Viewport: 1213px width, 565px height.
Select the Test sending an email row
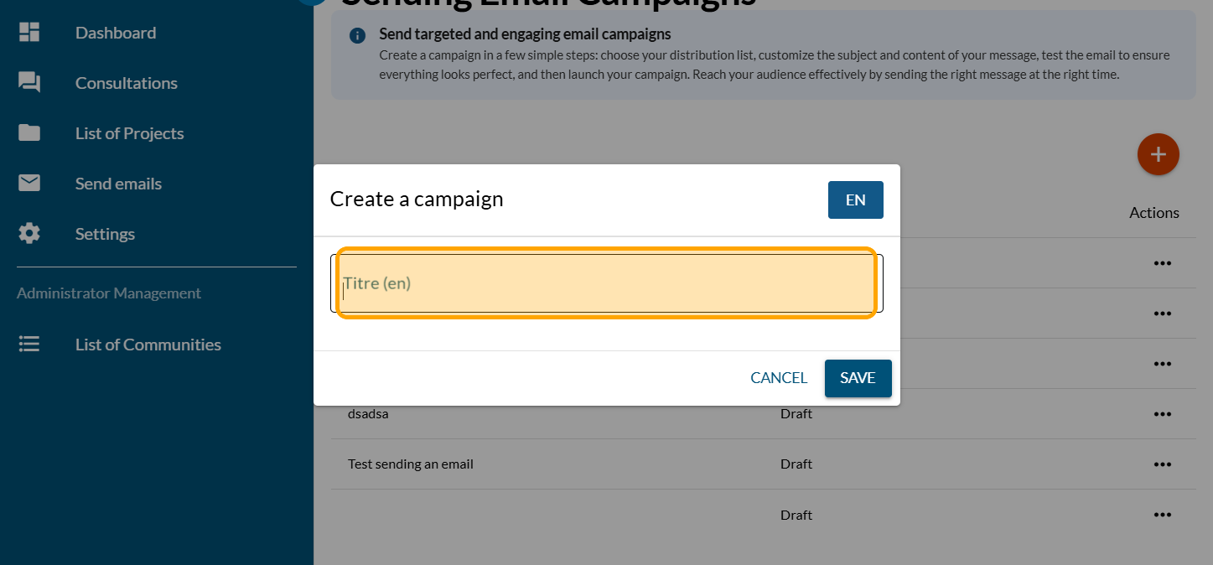pyautogui.click(x=411, y=464)
